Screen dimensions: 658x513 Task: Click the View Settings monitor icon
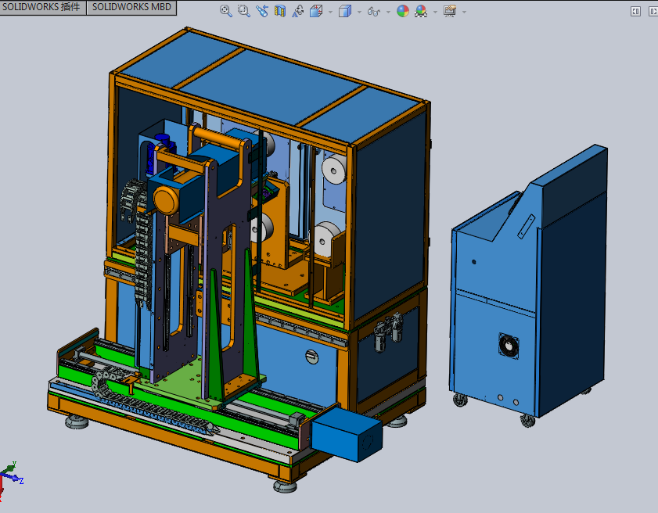(449, 11)
